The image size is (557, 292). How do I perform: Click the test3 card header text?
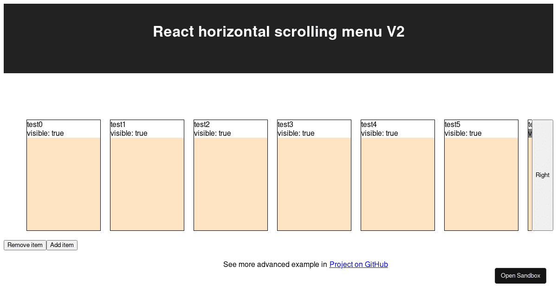[285, 124]
